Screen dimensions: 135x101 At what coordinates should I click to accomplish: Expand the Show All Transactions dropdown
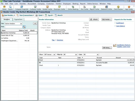[54, 55]
